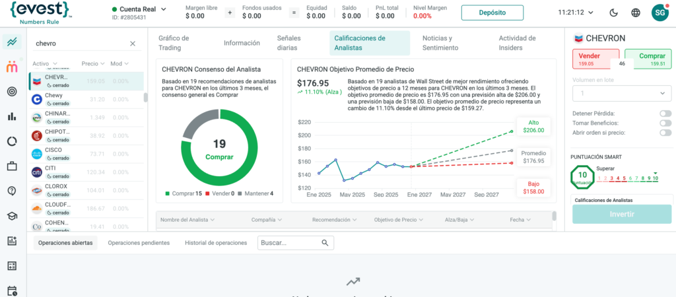Image resolution: width=676 pixels, height=297 pixels.
Task: Toggle dark mode moon icon
Action: (614, 13)
